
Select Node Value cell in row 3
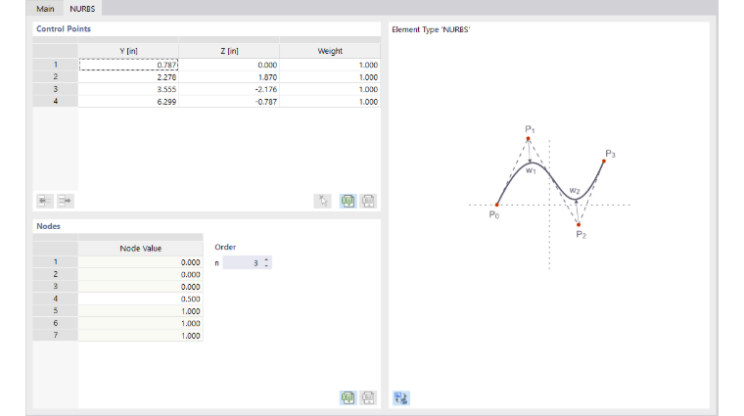tap(140, 287)
